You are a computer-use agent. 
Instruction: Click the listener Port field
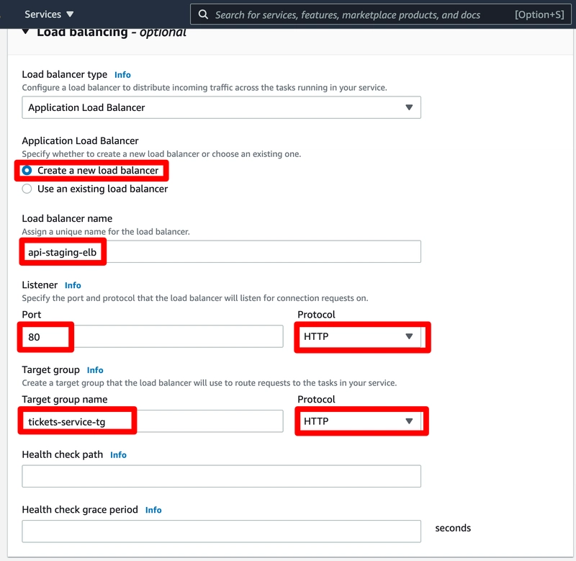click(x=153, y=336)
